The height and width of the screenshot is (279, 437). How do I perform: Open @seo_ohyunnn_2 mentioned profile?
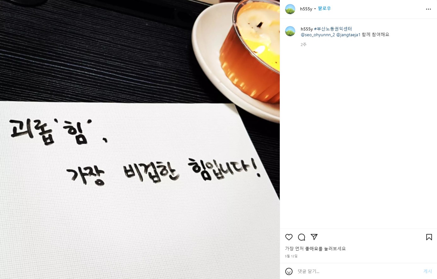[318, 35]
